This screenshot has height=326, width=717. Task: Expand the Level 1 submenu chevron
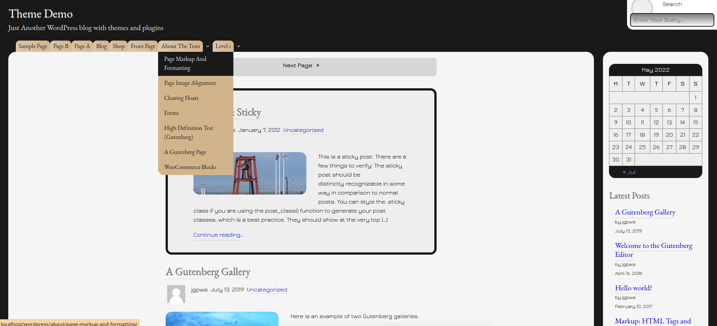click(238, 46)
